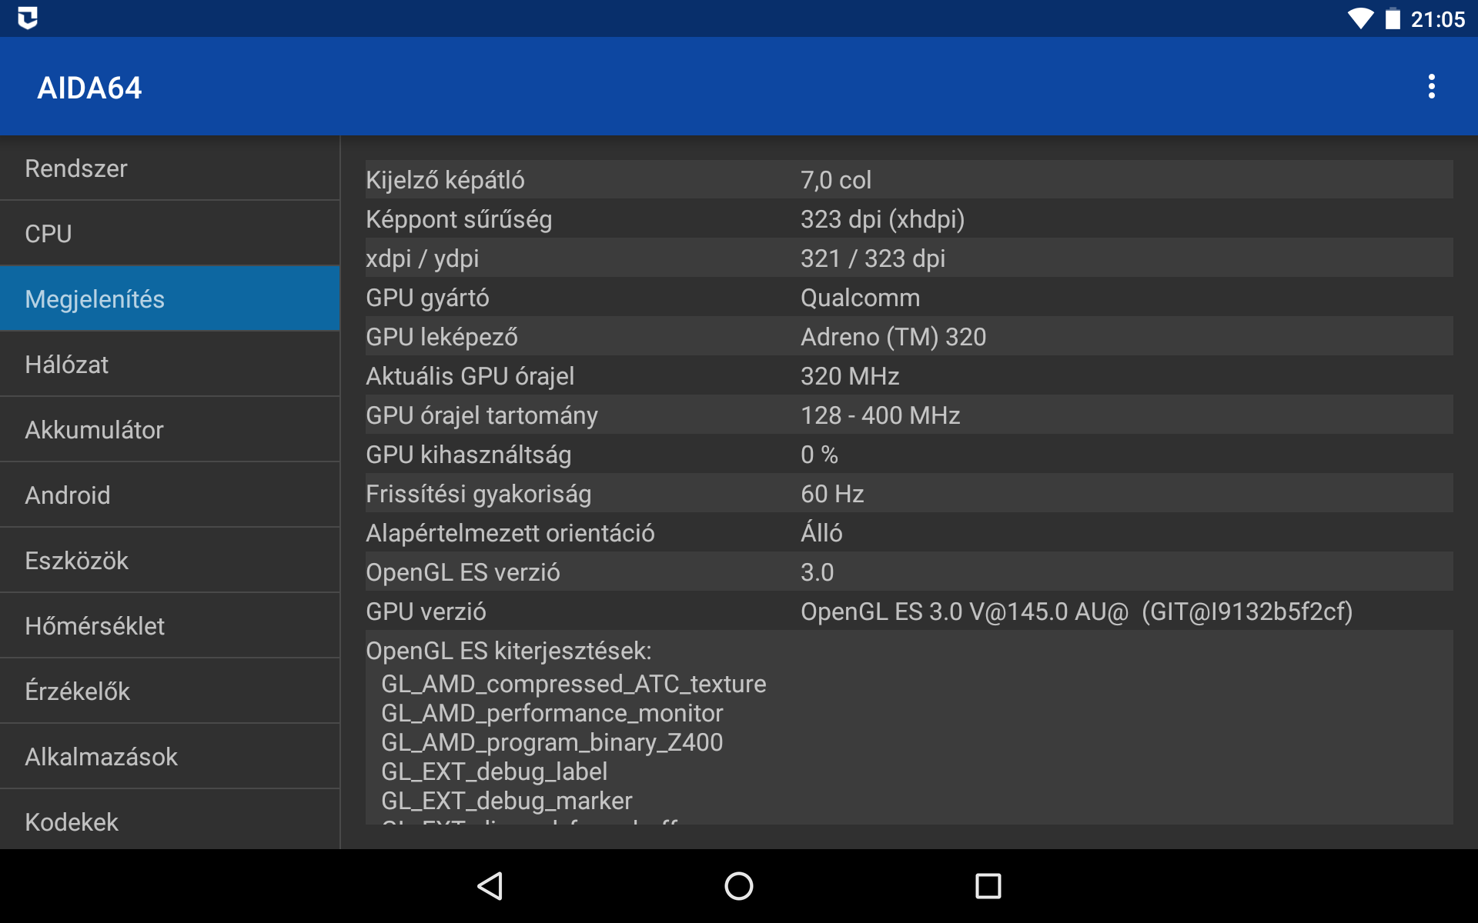
Task: Select the Adreno (TM) 320 value
Action: pos(893,337)
